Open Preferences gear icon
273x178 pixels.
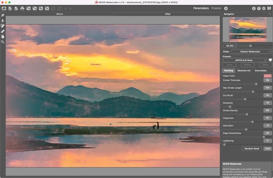click(x=264, y=8)
